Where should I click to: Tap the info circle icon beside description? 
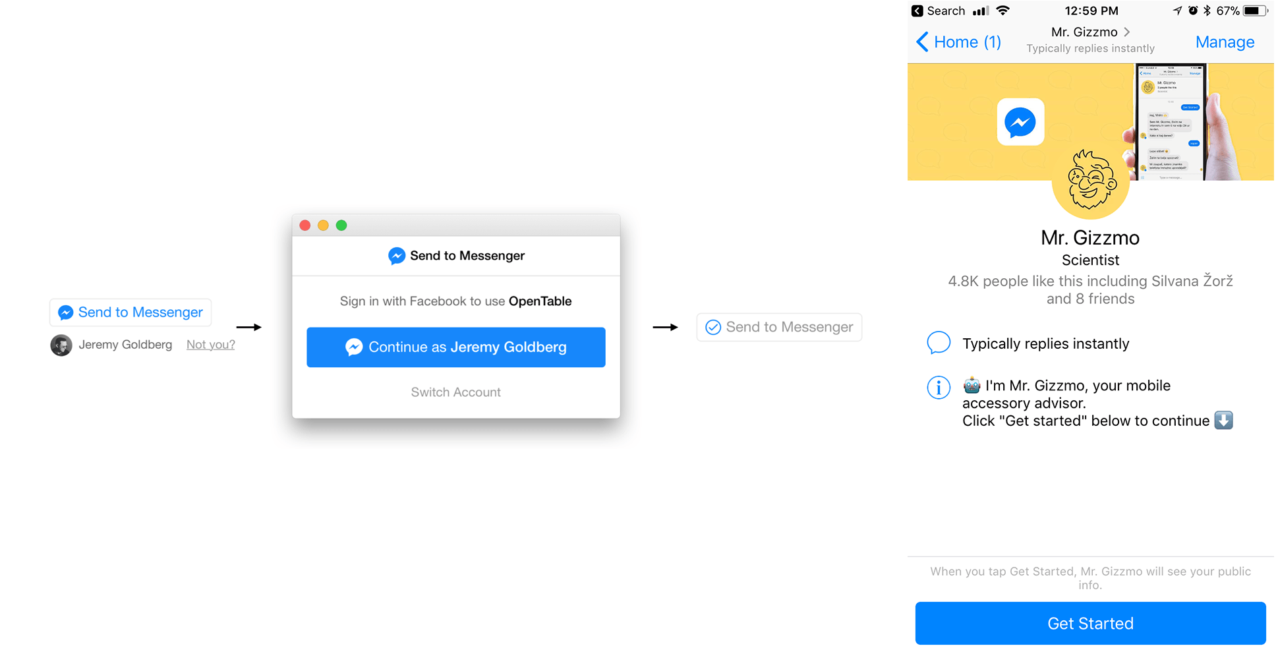pyautogui.click(x=938, y=388)
